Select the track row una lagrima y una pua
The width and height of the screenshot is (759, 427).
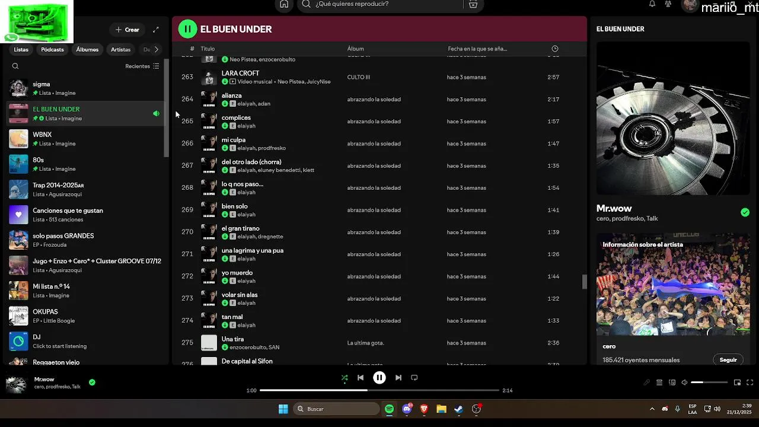click(379, 254)
